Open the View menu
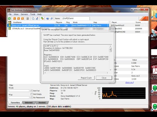 pyautogui.click(x=16, y=14)
